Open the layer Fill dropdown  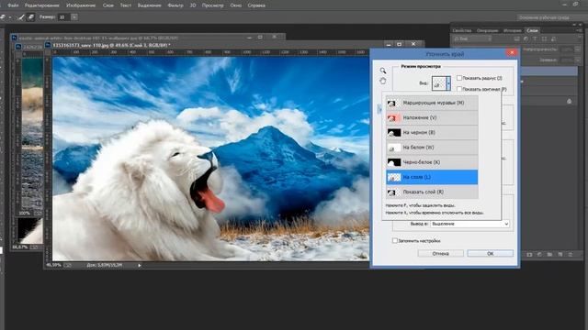(x=578, y=60)
